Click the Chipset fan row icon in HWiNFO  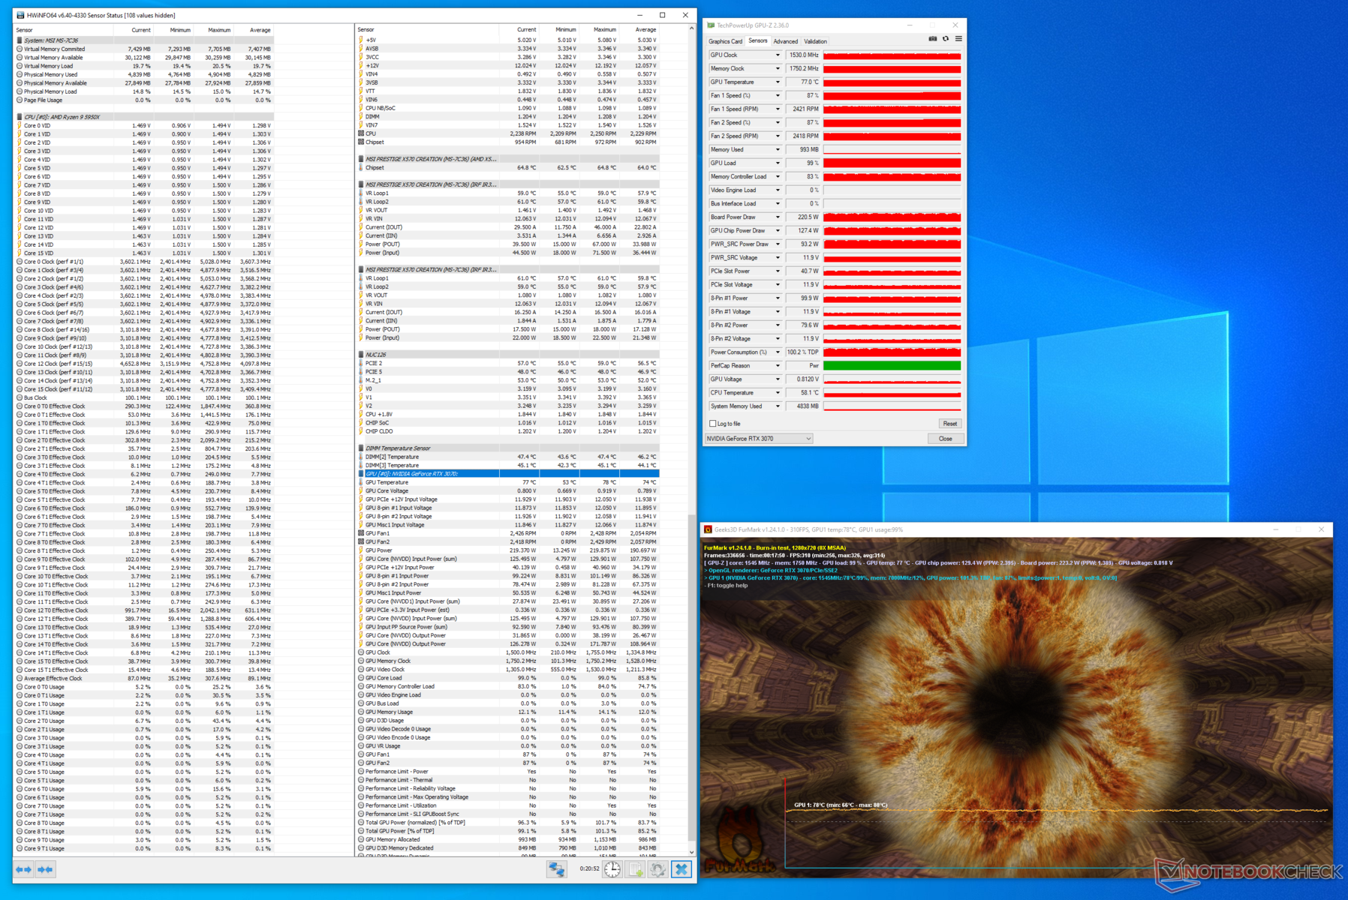pyautogui.click(x=361, y=142)
